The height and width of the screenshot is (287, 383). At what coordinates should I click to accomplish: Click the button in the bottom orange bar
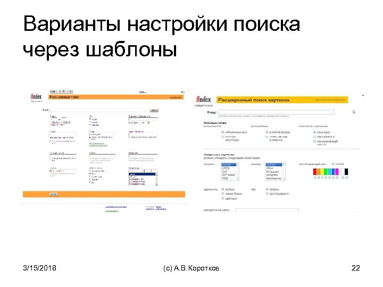coord(54,195)
